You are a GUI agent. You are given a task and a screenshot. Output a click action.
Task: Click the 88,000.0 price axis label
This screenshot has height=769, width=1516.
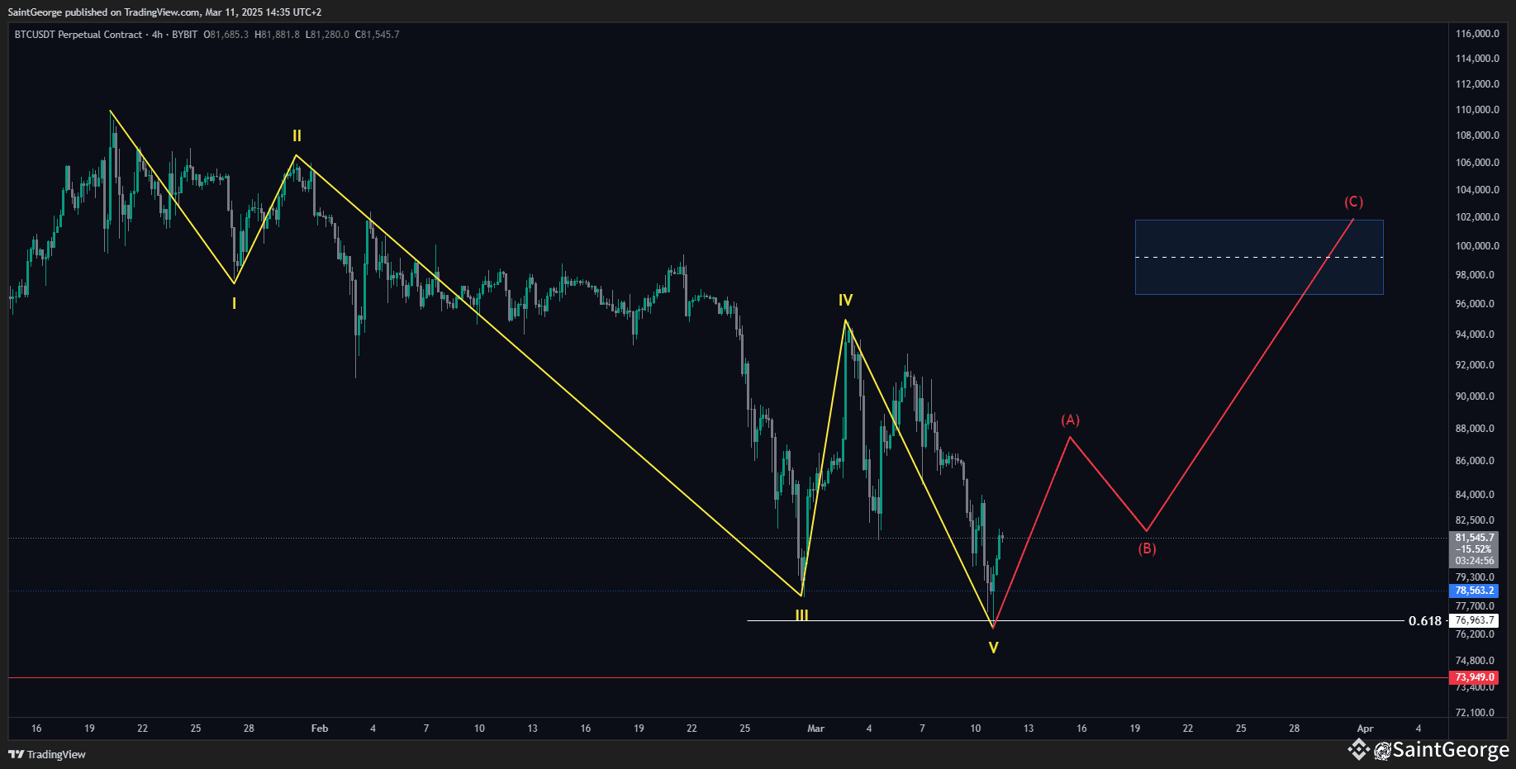pos(1475,429)
